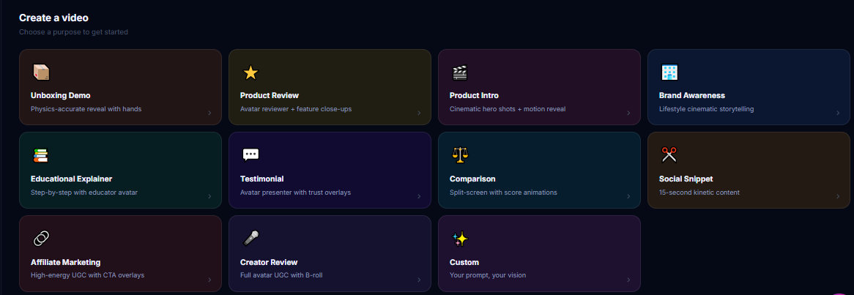Open the Educational Explainer card chevron

pyautogui.click(x=209, y=196)
